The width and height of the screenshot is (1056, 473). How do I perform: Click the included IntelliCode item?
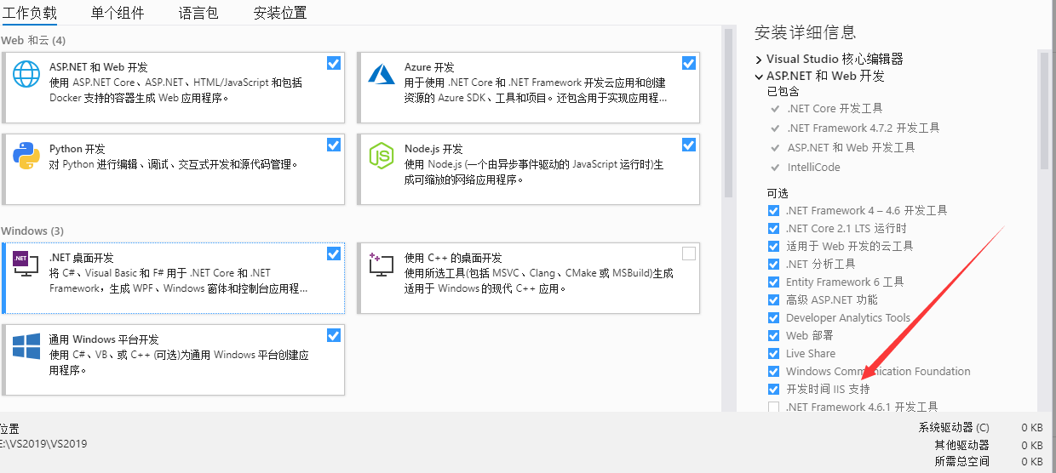[x=813, y=167]
